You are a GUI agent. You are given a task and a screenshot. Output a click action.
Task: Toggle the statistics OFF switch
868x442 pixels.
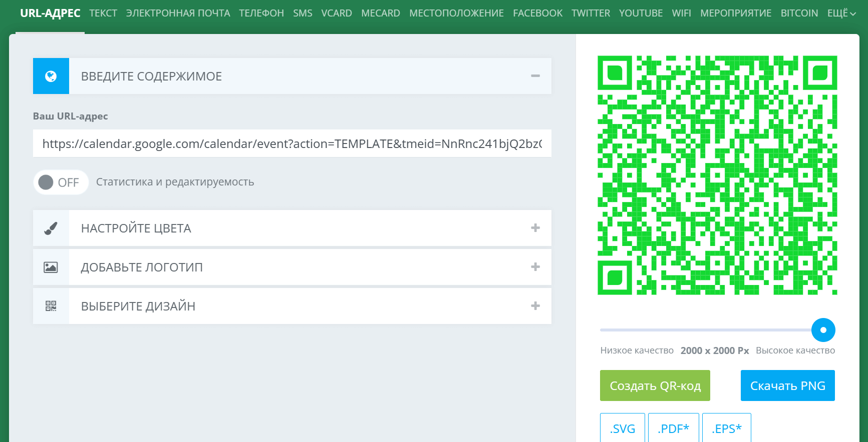[61, 182]
